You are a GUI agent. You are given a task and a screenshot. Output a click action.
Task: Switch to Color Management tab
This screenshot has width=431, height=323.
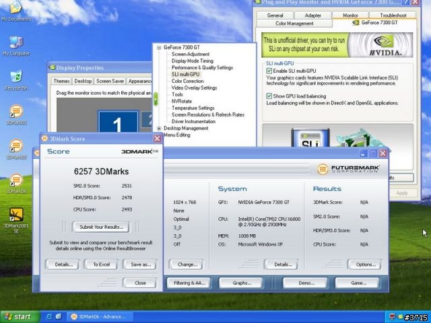click(294, 24)
